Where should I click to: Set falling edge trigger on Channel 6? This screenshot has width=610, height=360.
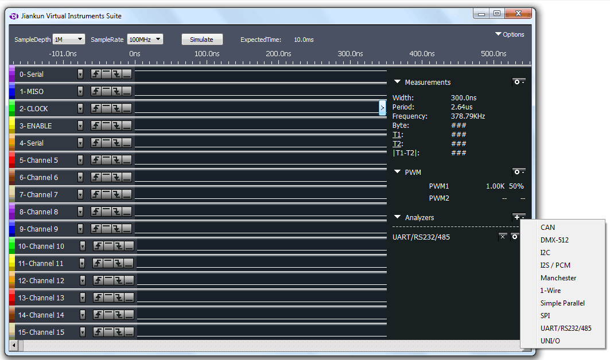coord(116,177)
